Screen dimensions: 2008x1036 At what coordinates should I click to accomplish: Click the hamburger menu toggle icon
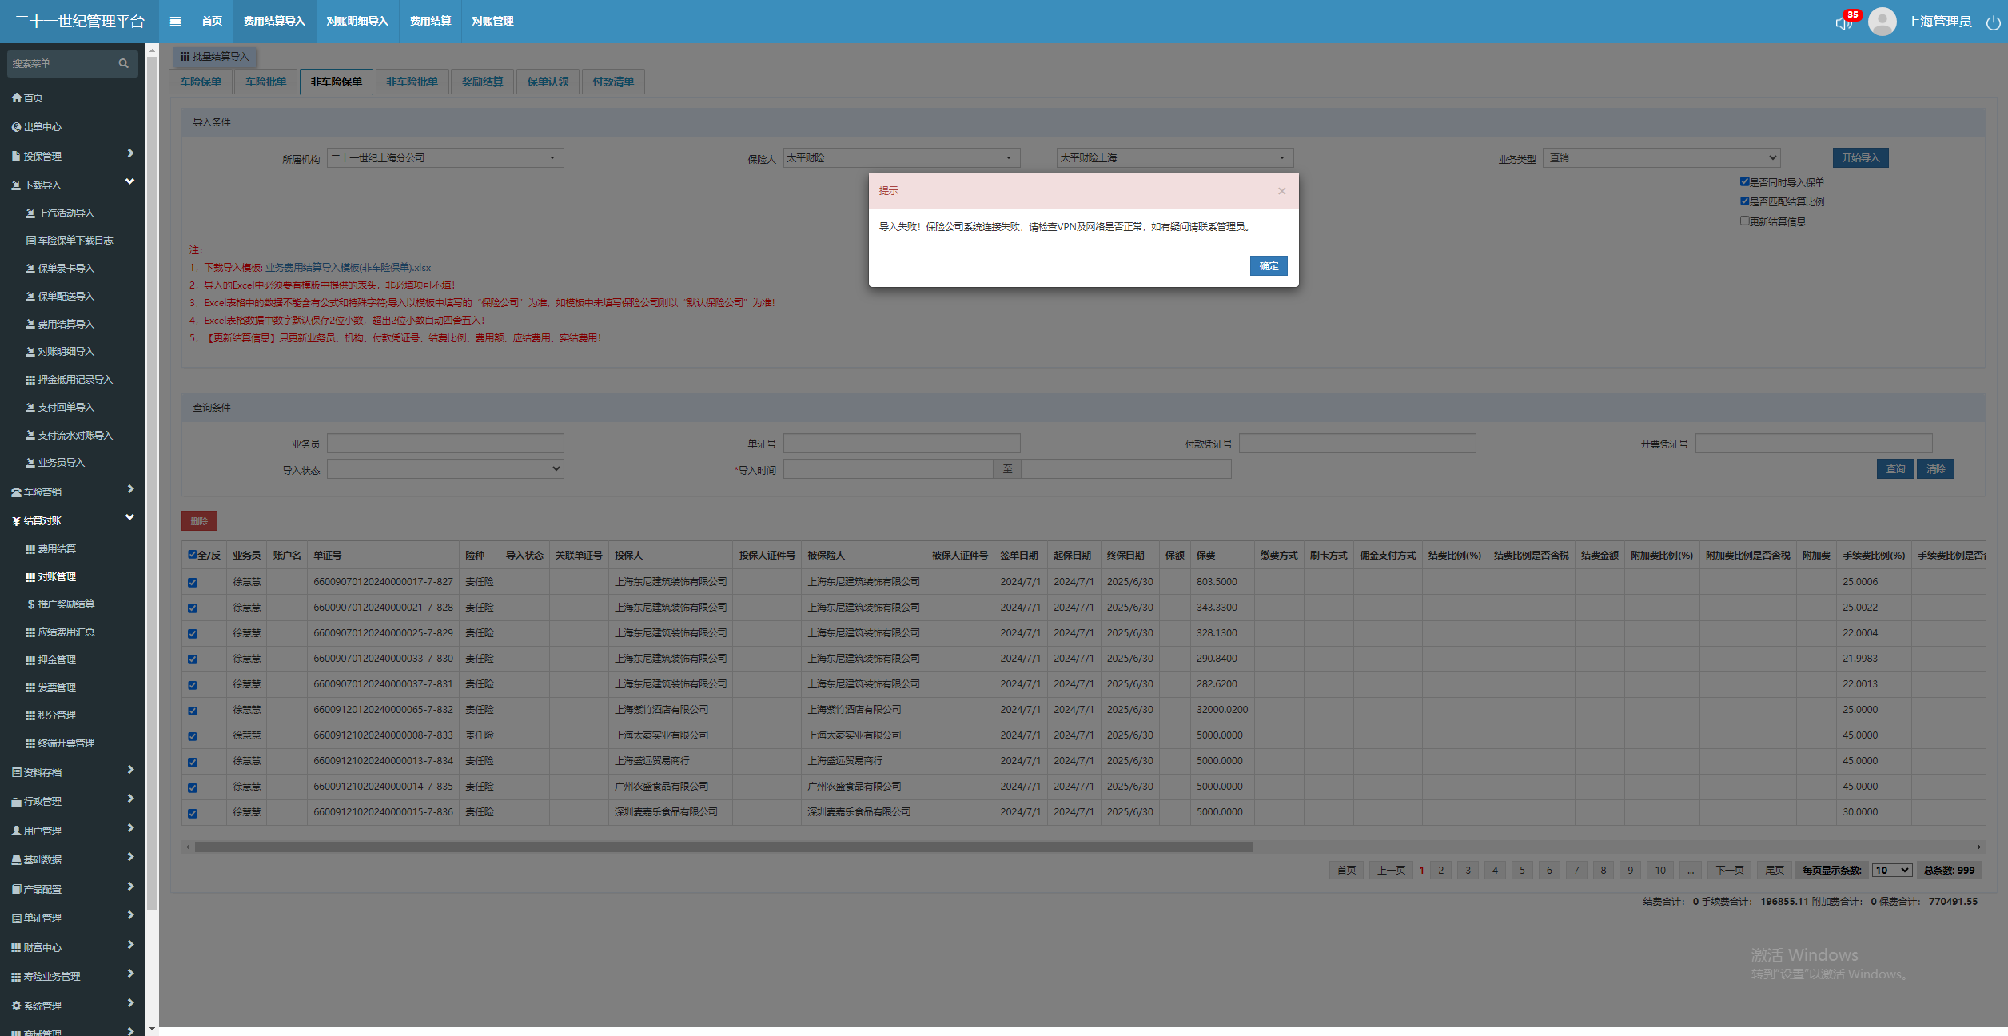tap(175, 22)
